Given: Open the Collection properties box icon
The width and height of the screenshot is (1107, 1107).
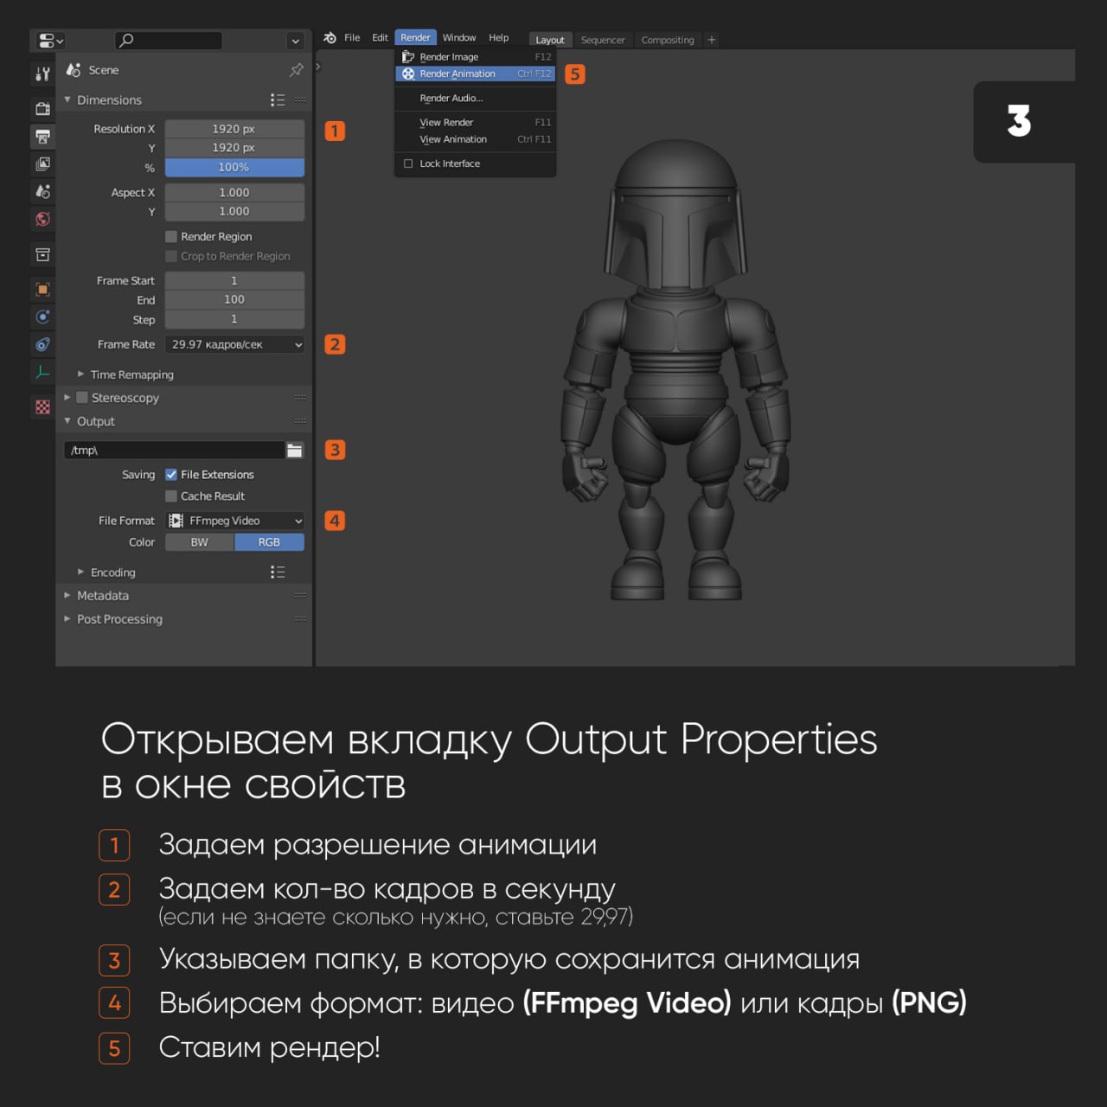Looking at the screenshot, I should click(42, 254).
